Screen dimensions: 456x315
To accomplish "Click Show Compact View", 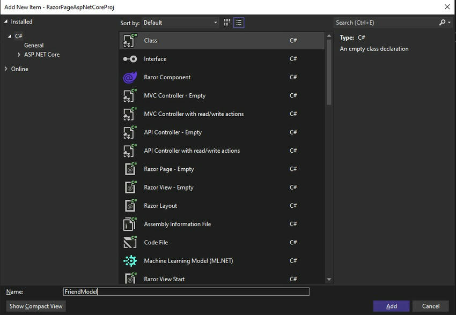I will coord(35,306).
